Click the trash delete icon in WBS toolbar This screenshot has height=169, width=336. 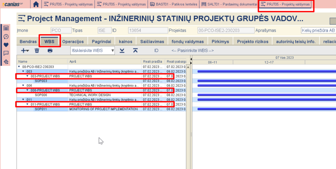coord(37,51)
